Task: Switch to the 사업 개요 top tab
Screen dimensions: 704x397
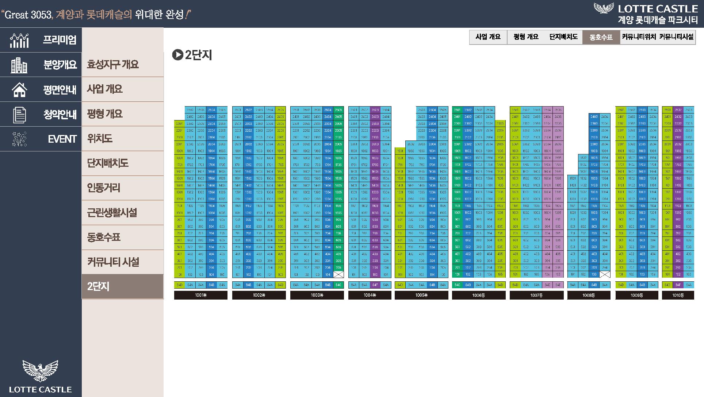Action: (488, 37)
